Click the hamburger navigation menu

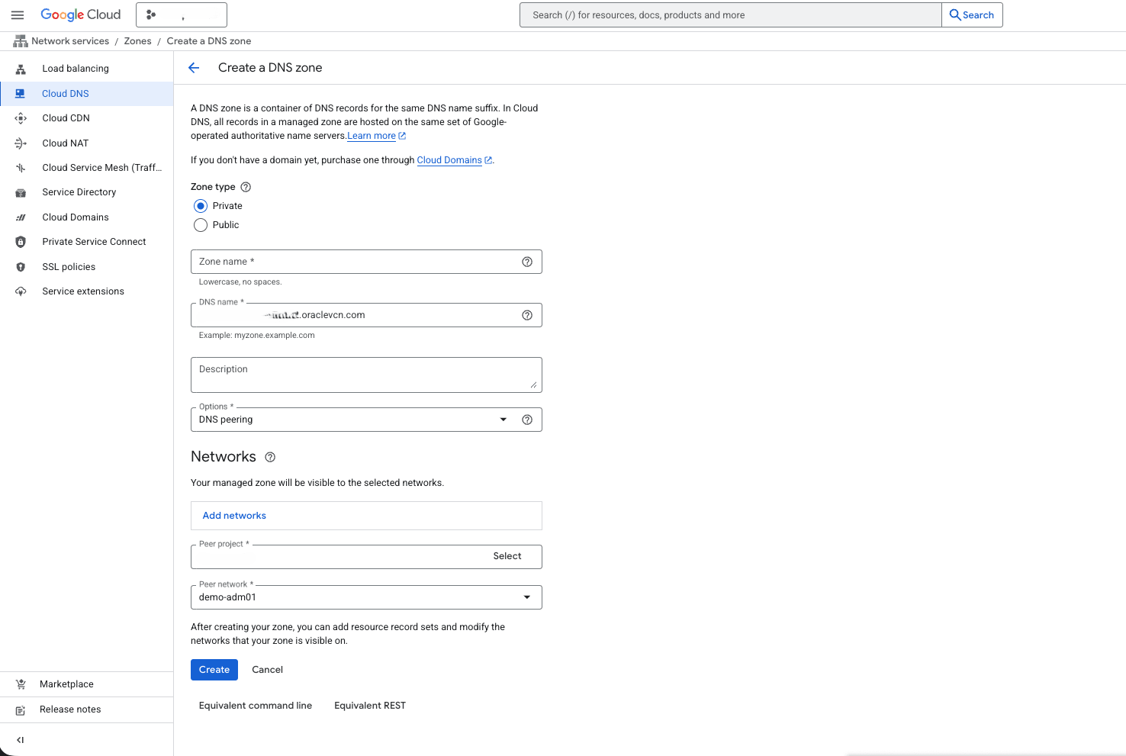18,14
